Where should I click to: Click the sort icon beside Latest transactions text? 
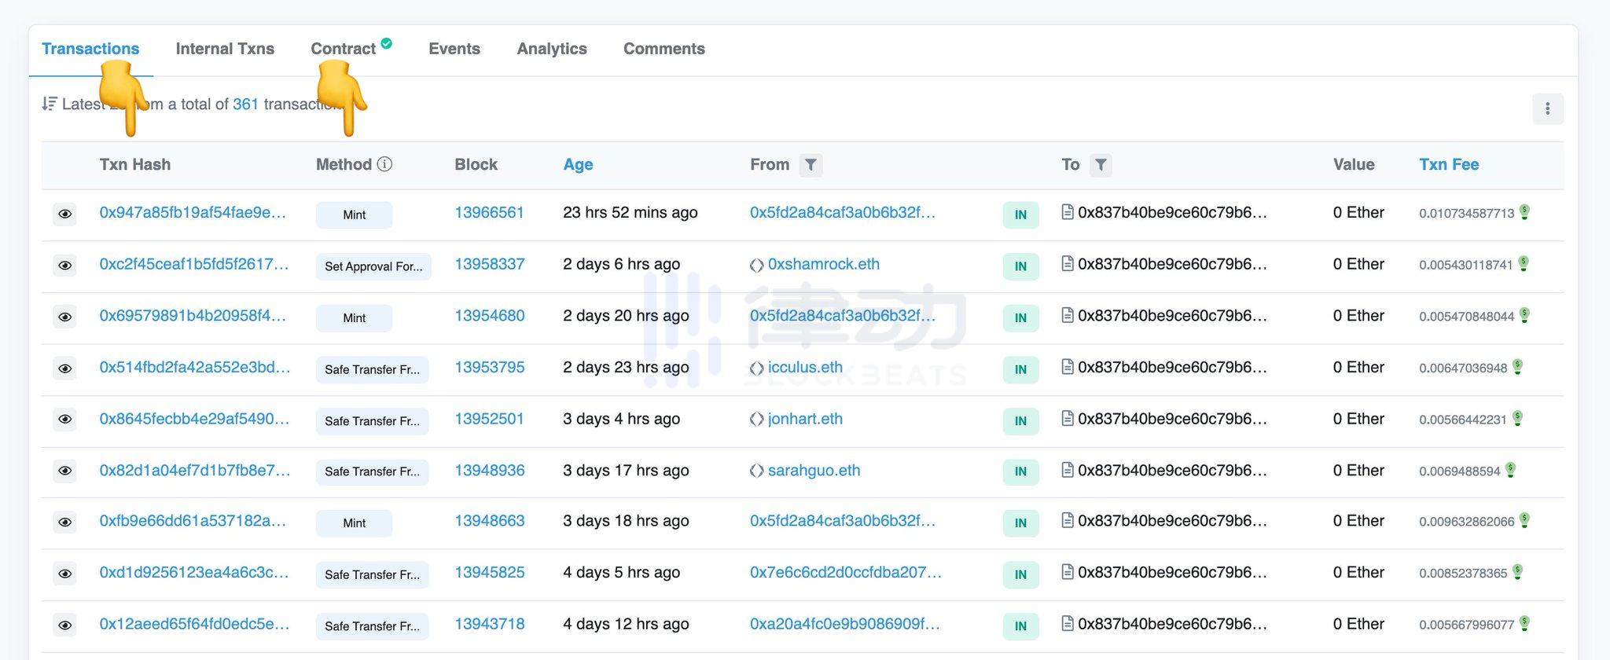50,104
